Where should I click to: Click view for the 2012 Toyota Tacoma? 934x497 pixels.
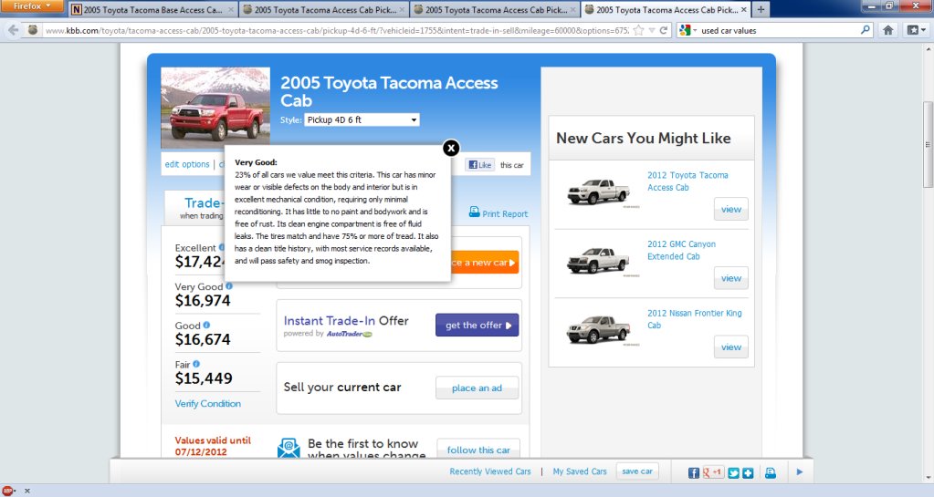pos(731,210)
